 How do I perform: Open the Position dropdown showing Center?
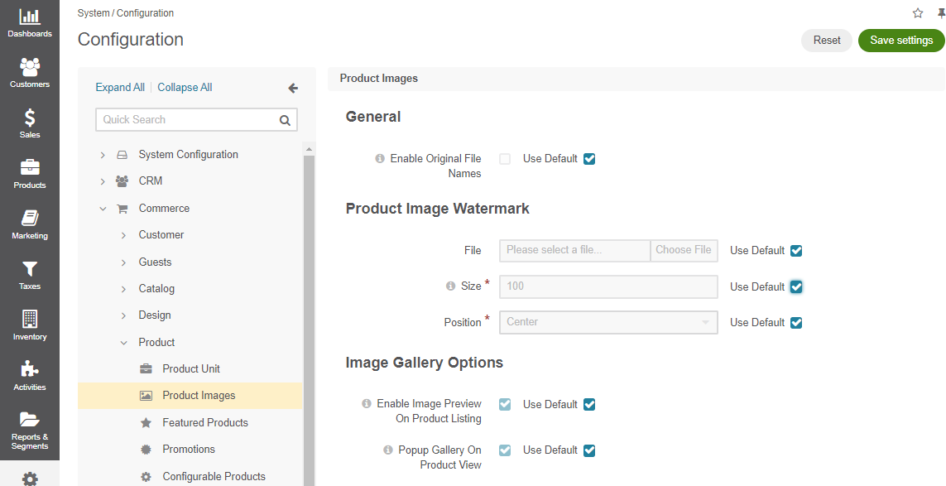click(x=609, y=322)
